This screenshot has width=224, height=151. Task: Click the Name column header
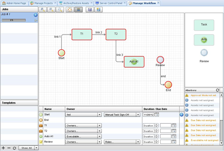pyautogui.click(x=54, y=109)
